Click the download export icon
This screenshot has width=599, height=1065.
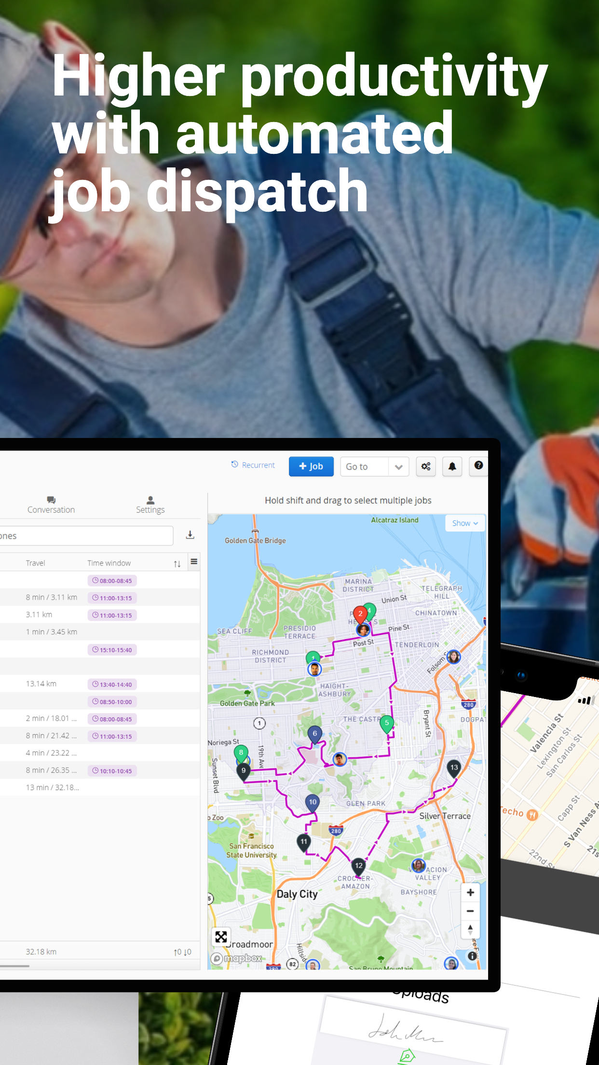pyautogui.click(x=190, y=535)
